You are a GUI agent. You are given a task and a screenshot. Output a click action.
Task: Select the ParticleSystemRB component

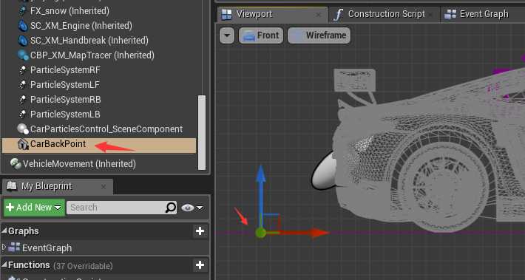pyautogui.click(x=66, y=99)
